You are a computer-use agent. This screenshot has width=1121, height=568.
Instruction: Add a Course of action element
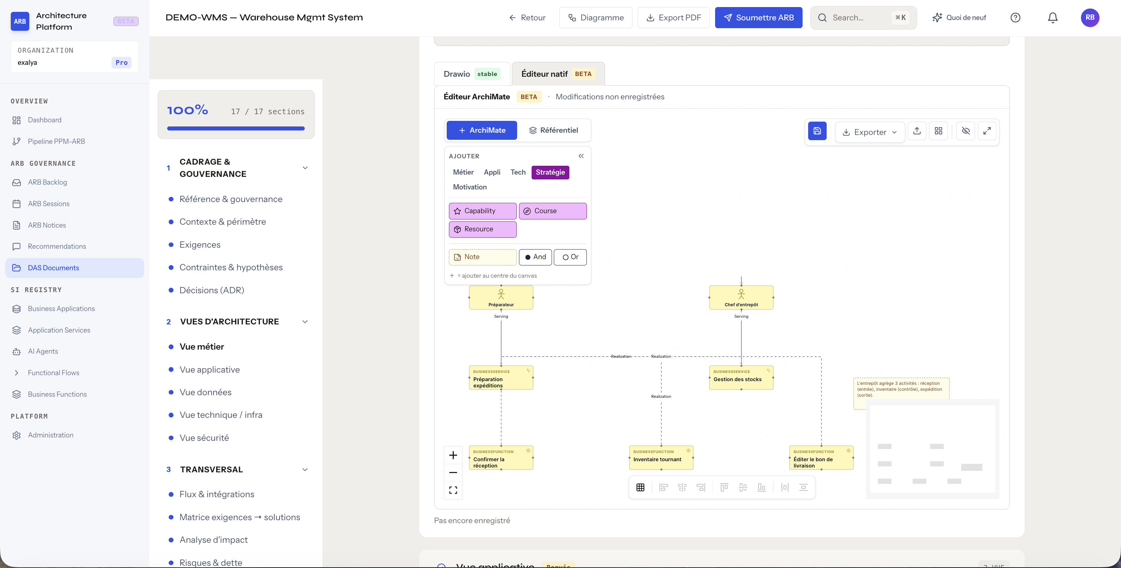(553, 211)
